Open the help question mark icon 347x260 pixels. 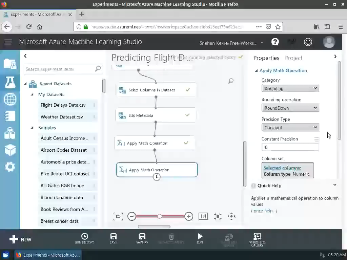275,42
